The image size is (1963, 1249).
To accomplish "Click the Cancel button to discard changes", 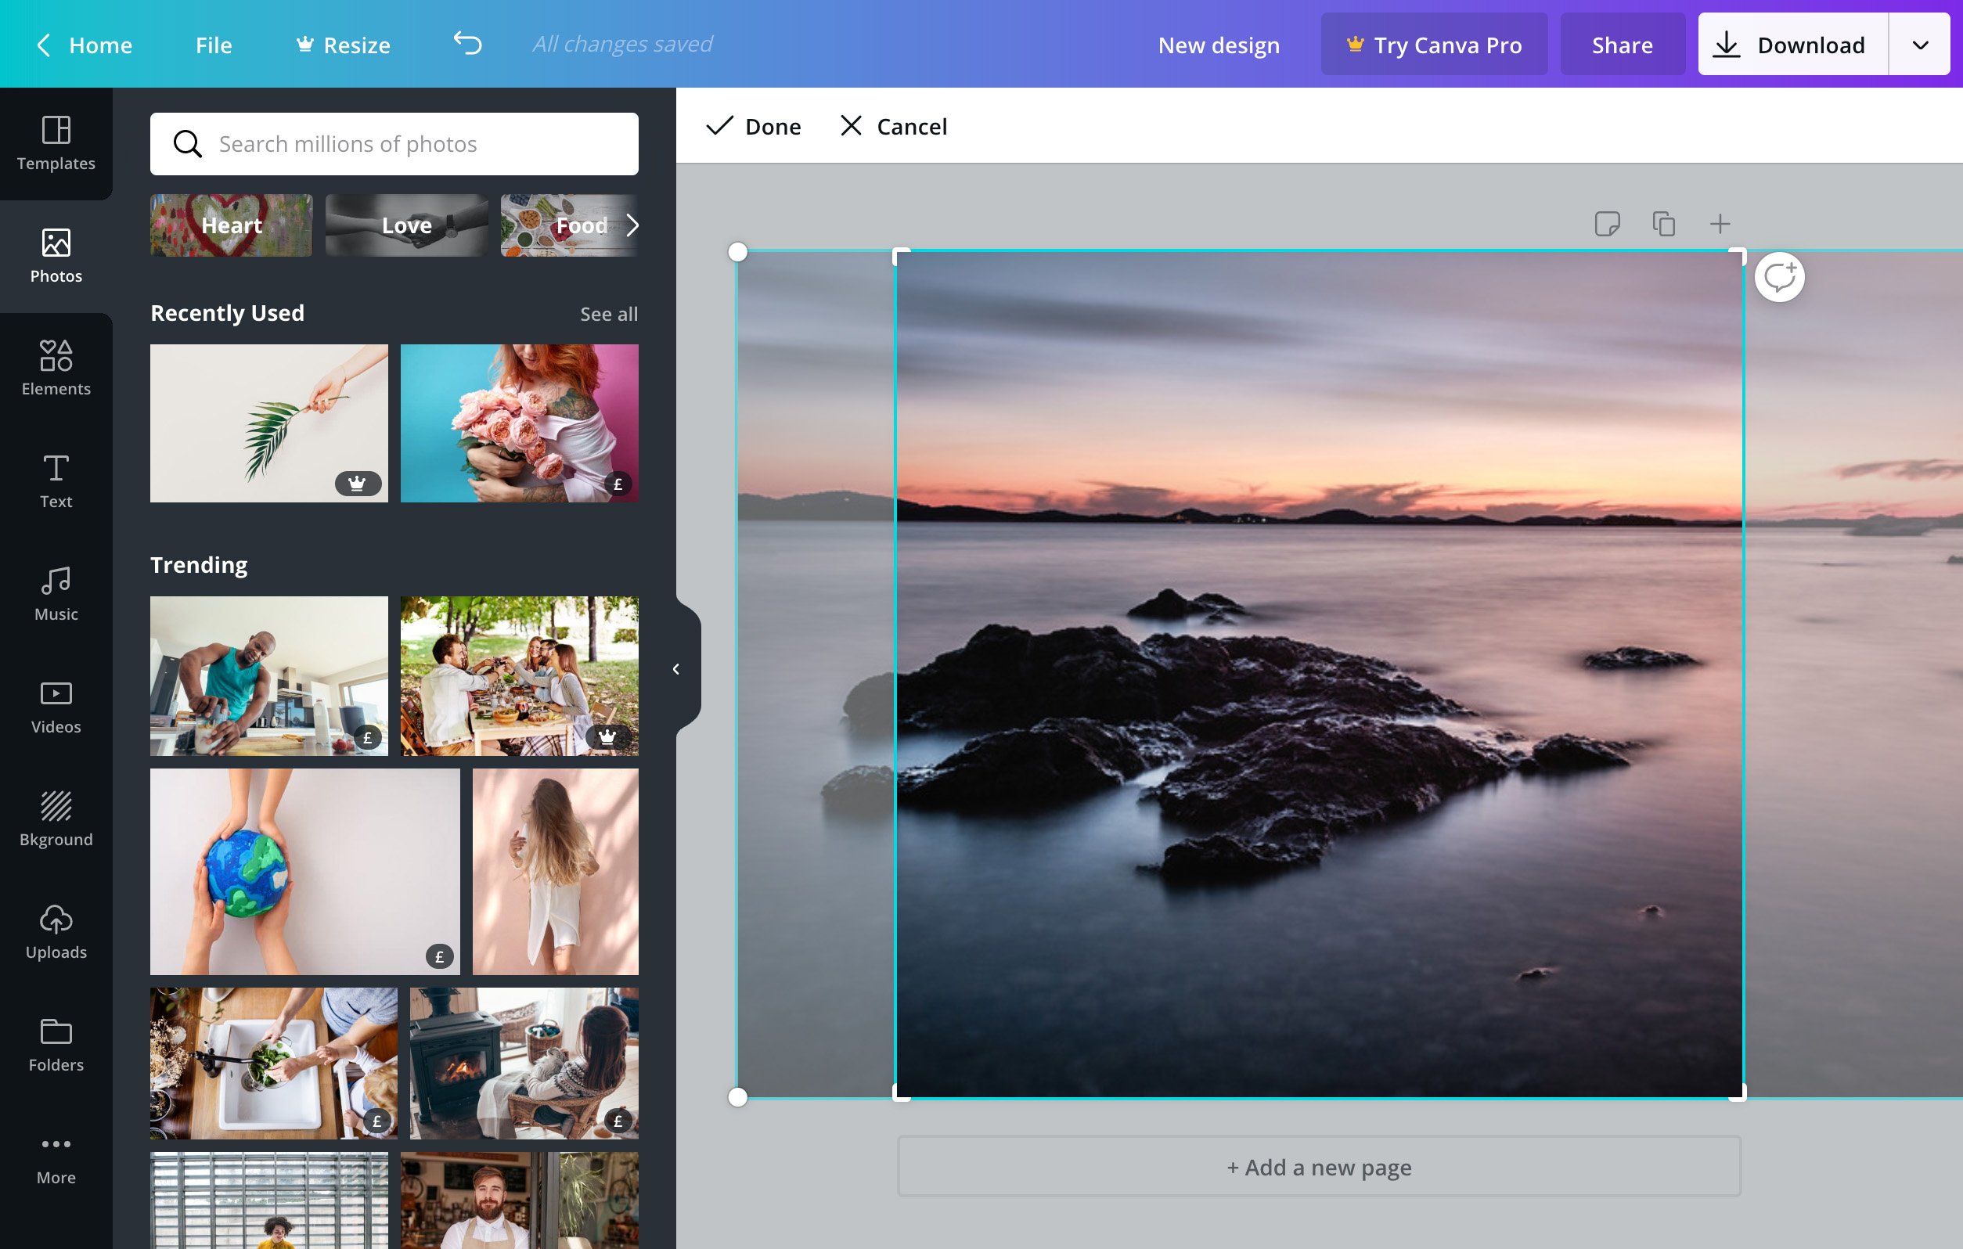I will click(x=893, y=126).
